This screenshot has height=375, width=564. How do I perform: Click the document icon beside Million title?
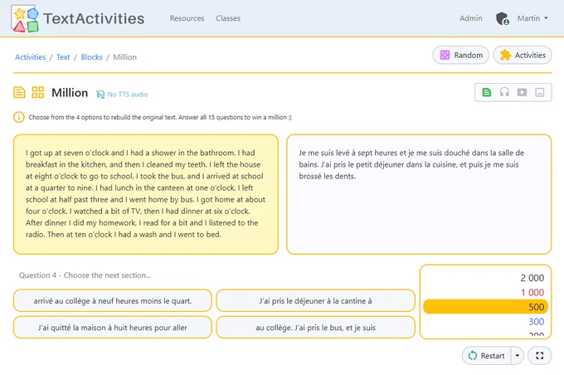point(19,92)
